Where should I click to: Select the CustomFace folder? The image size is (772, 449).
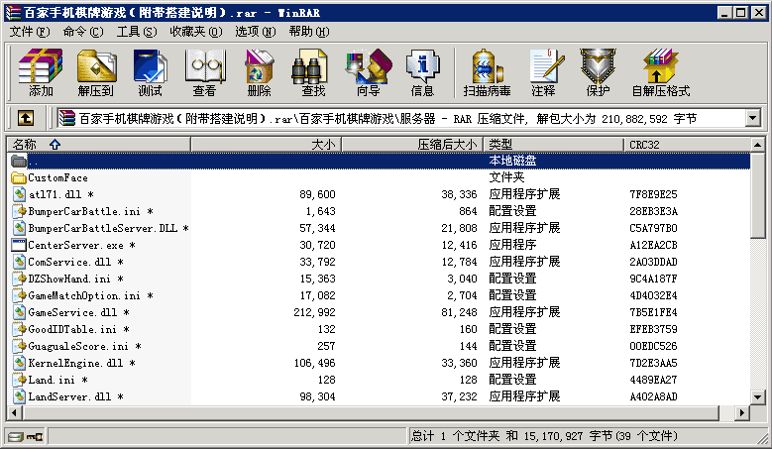57,177
